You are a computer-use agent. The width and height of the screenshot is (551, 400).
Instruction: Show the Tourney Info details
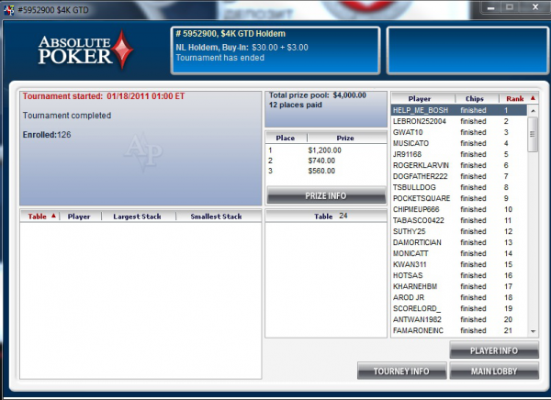coord(400,371)
